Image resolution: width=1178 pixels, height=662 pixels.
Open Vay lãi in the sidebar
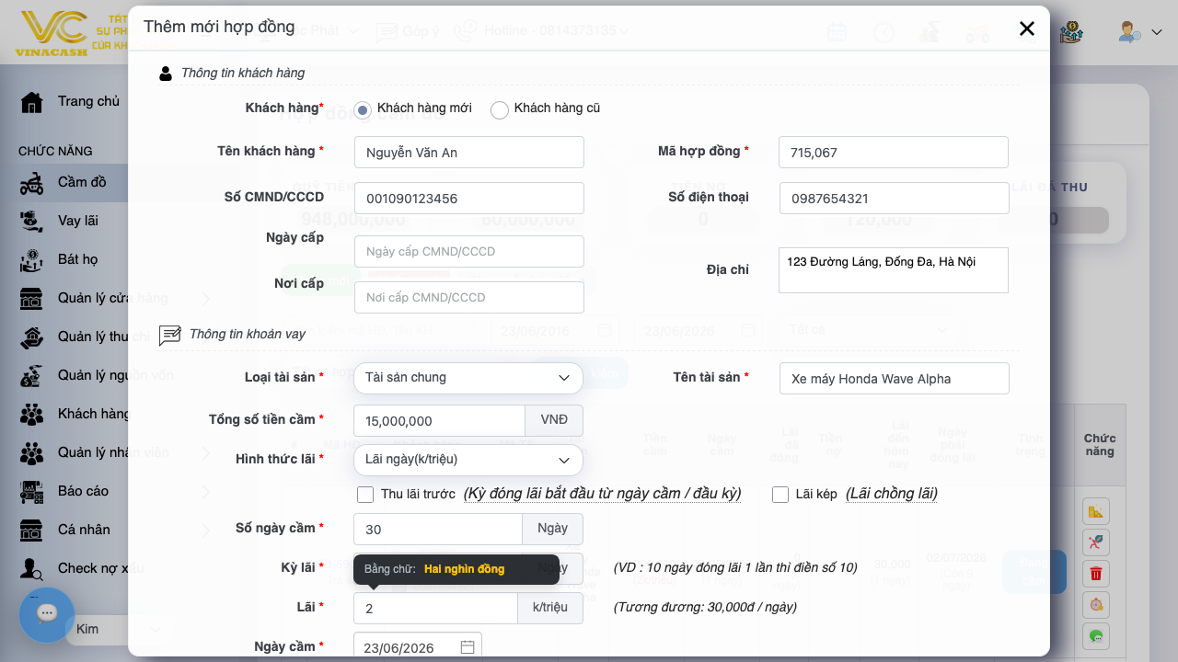pos(77,221)
